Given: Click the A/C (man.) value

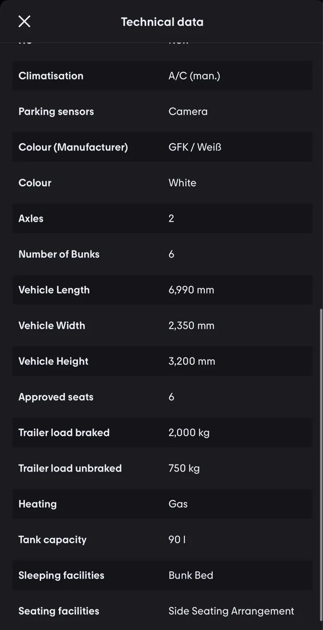Looking at the screenshot, I should [x=194, y=76].
